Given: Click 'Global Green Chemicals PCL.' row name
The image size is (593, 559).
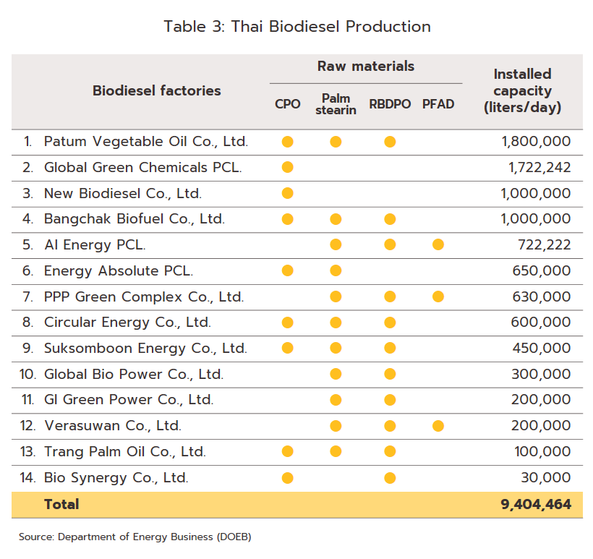Looking at the screenshot, I should click(x=143, y=168).
